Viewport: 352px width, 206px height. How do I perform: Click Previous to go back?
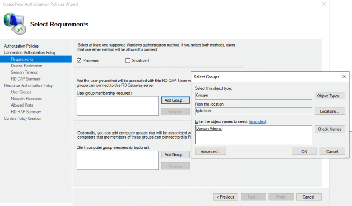pos(226,197)
